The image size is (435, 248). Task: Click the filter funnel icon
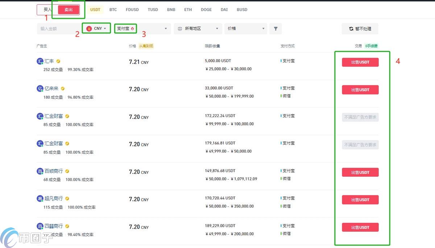click(x=275, y=29)
